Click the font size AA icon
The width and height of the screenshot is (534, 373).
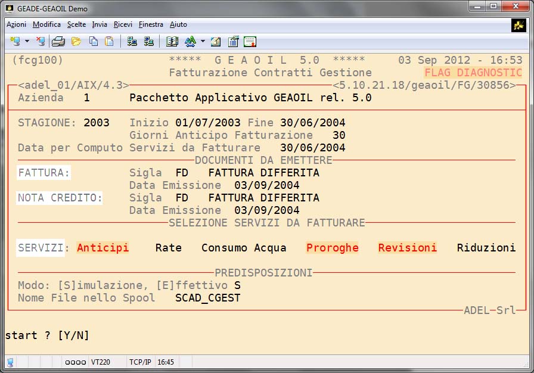click(x=190, y=41)
